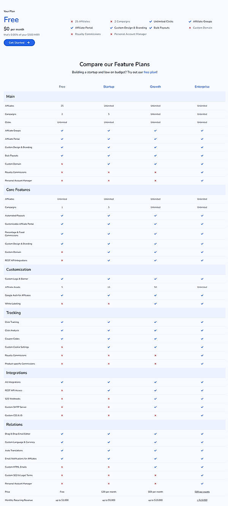Click the Main section header
This screenshot has width=228, height=506.
pyautogui.click(x=10, y=96)
